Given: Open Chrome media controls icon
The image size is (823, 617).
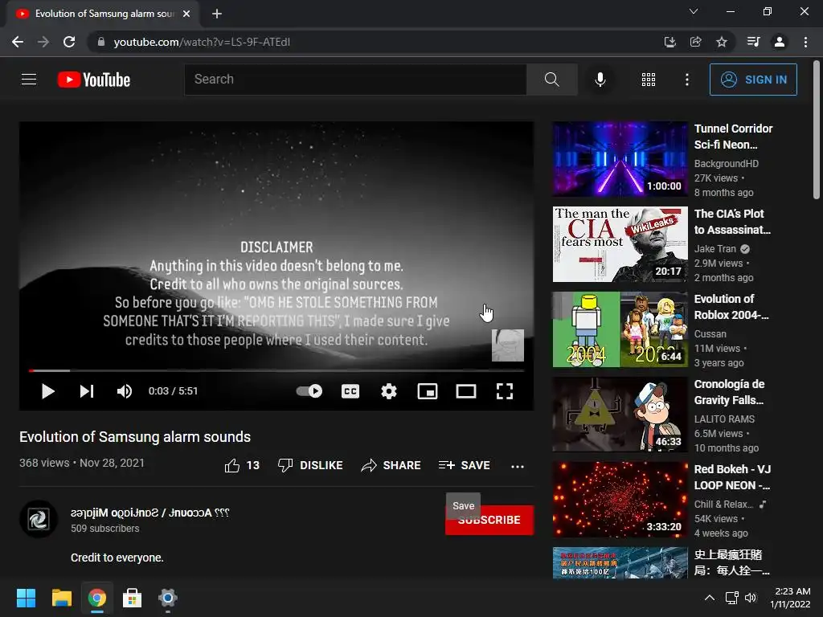Looking at the screenshot, I should [753, 42].
